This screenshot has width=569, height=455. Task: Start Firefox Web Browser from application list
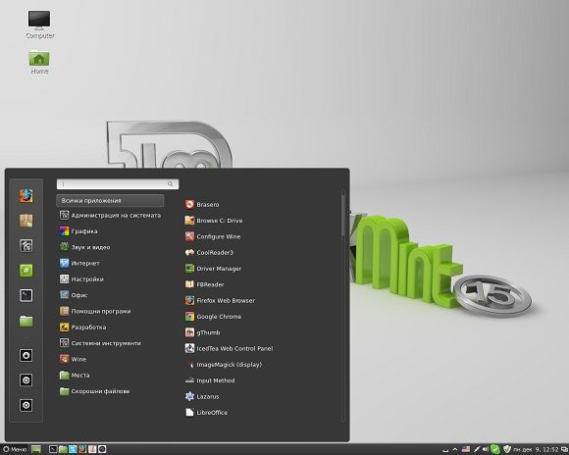point(220,300)
